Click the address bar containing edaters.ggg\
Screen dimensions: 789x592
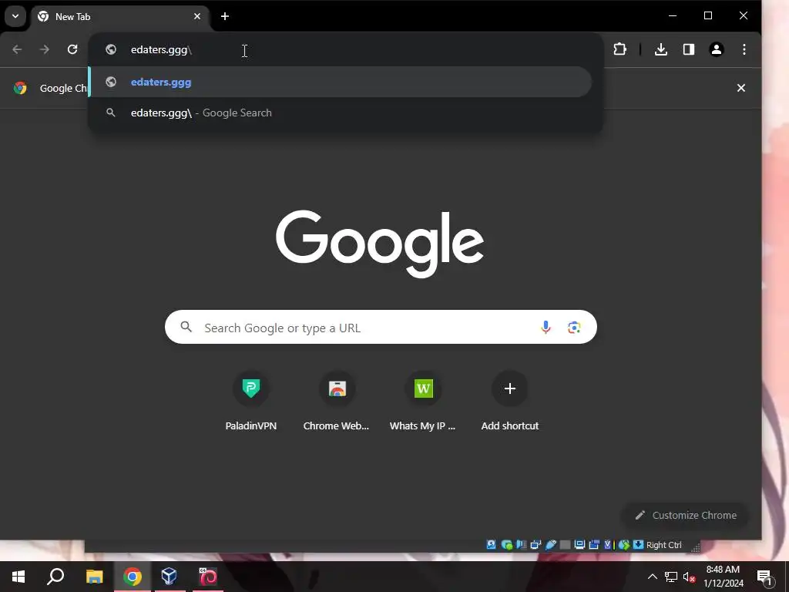click(346, 50)
